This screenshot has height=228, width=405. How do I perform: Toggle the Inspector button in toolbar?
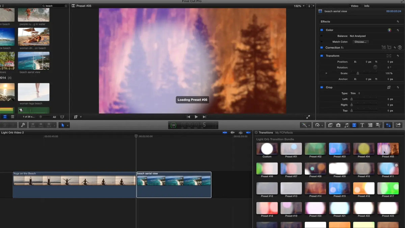pos(388,125)
